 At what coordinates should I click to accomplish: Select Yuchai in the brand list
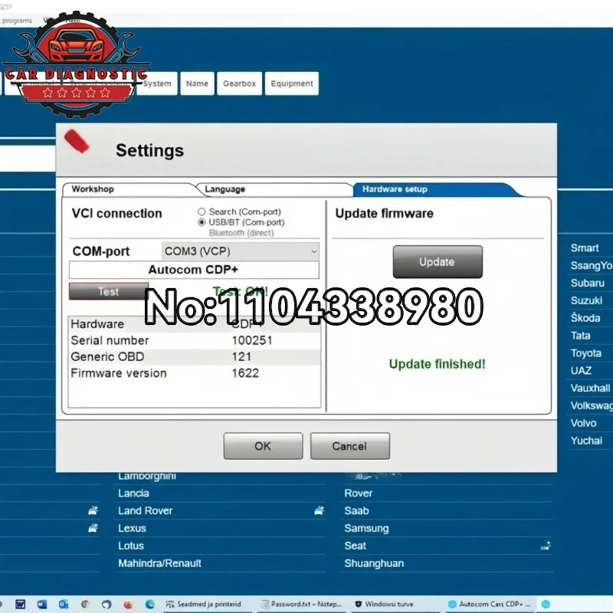(x=586, y=441)
